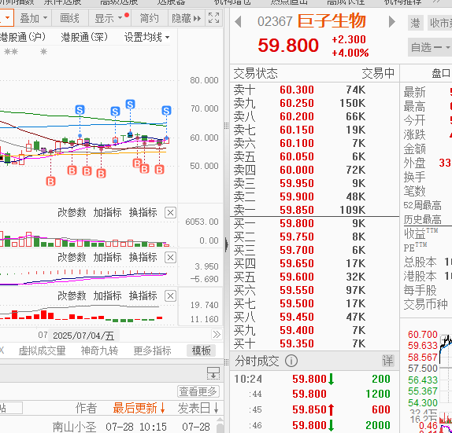Click the 收益TTM label
This screenshot has width=452, height=433.
point(421,233)
